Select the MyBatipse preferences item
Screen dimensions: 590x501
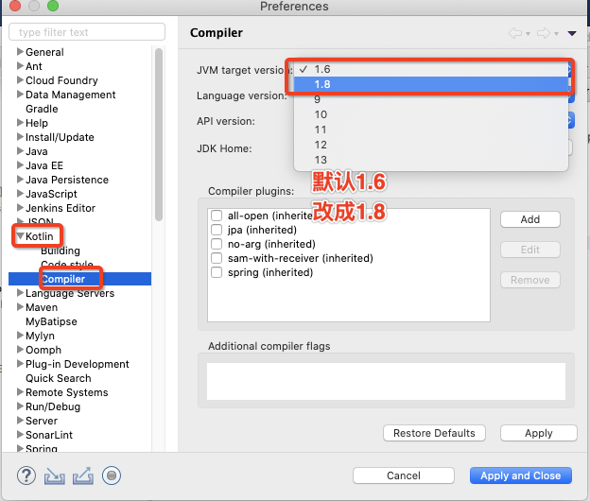pyautogui.click(x=51, y=321)
